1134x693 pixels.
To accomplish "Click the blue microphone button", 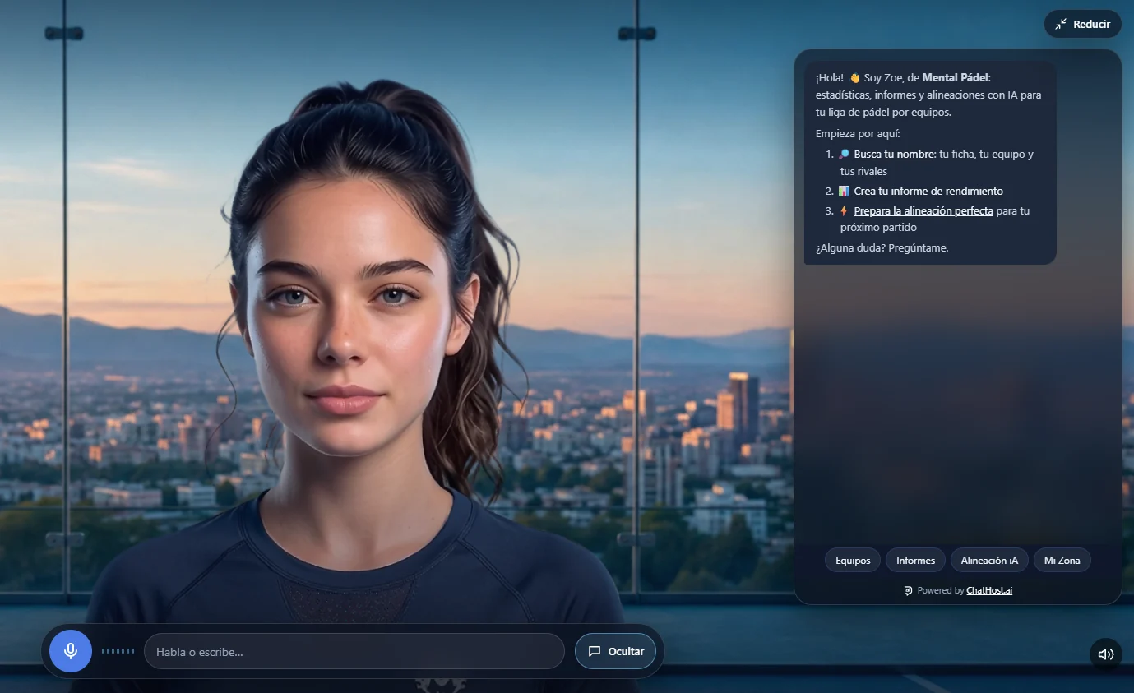I will pyautogui.click(x=71, y=651).
